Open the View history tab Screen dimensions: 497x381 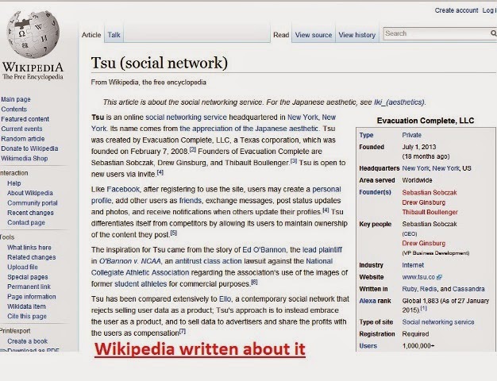357,35
